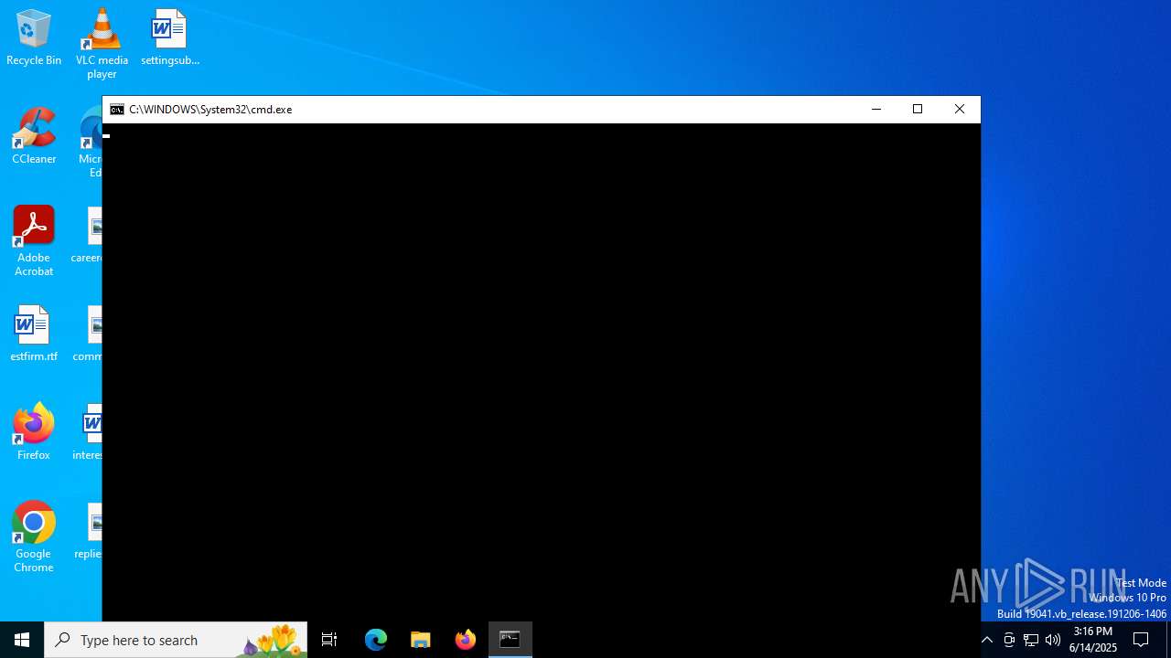Screen dimensions: 1171x658
Task: Open the Recycle Bin desktop icon
Action: point(34,37)
